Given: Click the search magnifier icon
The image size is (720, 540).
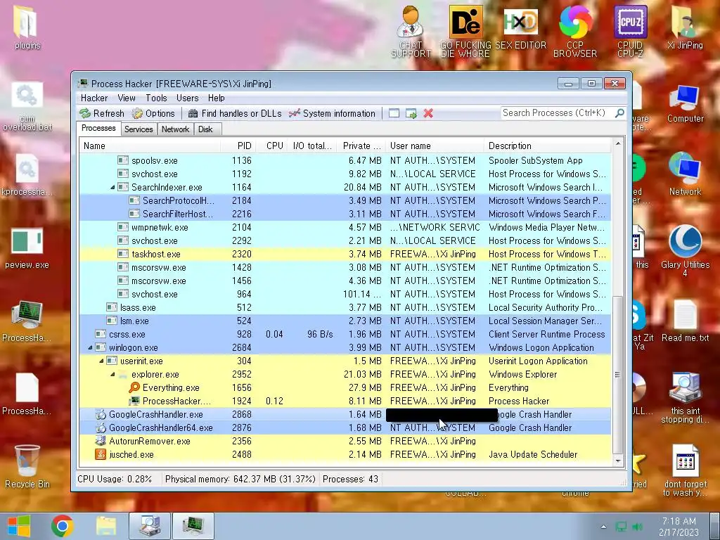Looking at the screenshot, I should tap(619, 113).
